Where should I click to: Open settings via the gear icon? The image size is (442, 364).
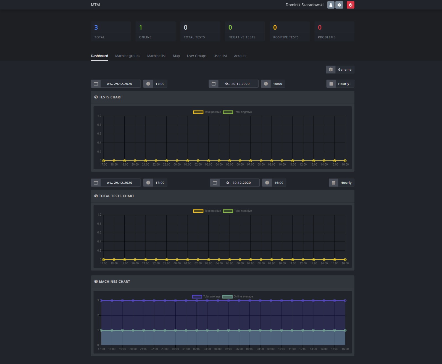339,5
